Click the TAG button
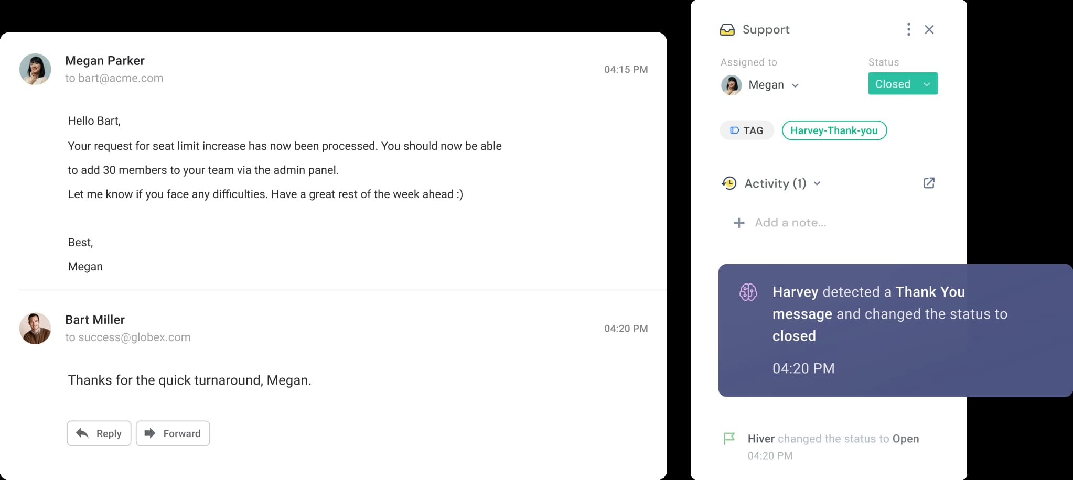 click(746, 130)
